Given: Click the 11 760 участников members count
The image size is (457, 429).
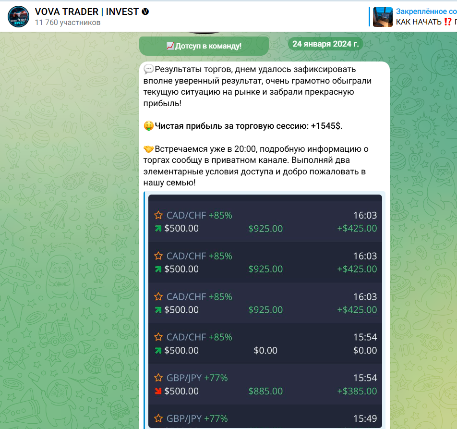Looking at the screenshot, I should coord(68,23).
